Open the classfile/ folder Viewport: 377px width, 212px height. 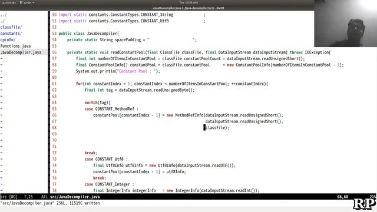pos(11,28)
